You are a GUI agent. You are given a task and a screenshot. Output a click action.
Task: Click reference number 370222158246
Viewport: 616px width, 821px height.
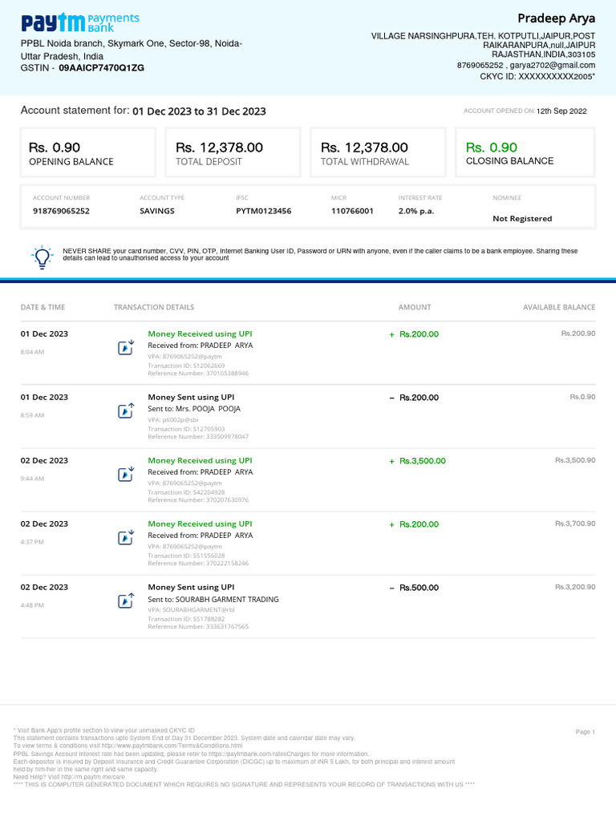[226, 564]
